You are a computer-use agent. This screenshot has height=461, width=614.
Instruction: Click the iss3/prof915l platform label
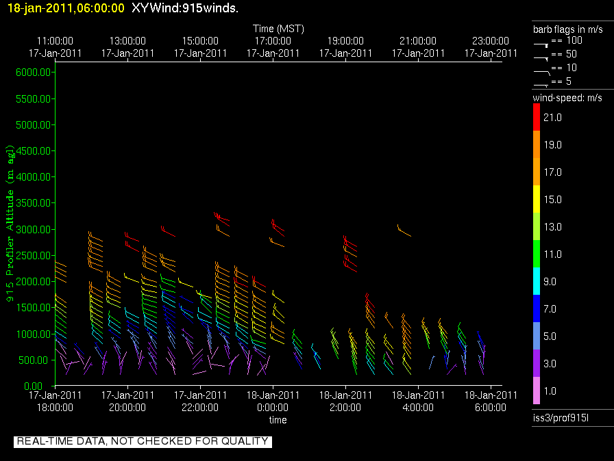pyautogui.click(x=561, y=418)
